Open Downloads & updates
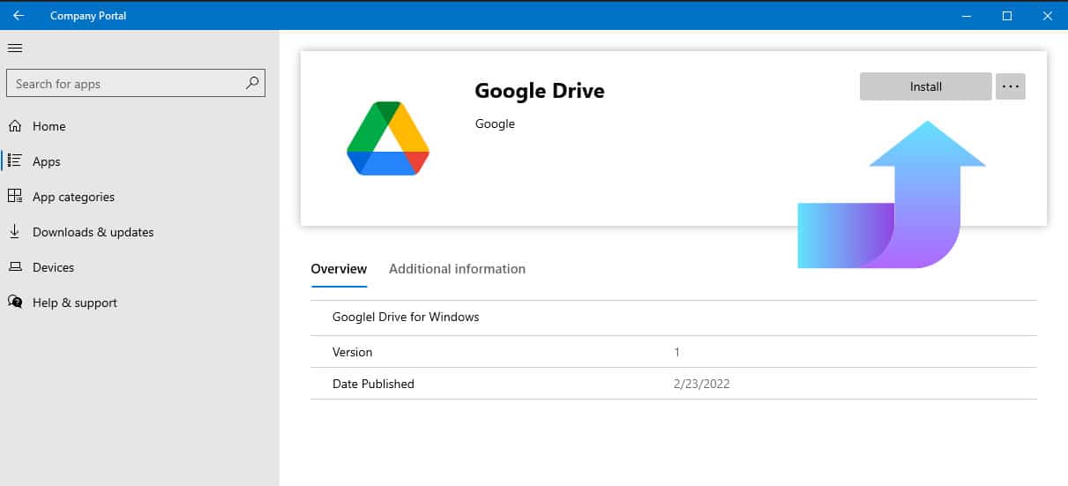The image size is (1068, 486). point(93,232)
